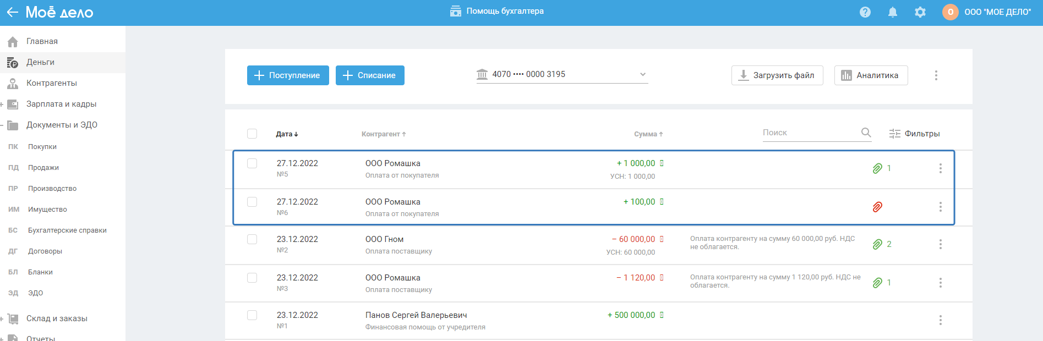
Task: Click the search magnifier icon
Action: [x=866, y=133]
